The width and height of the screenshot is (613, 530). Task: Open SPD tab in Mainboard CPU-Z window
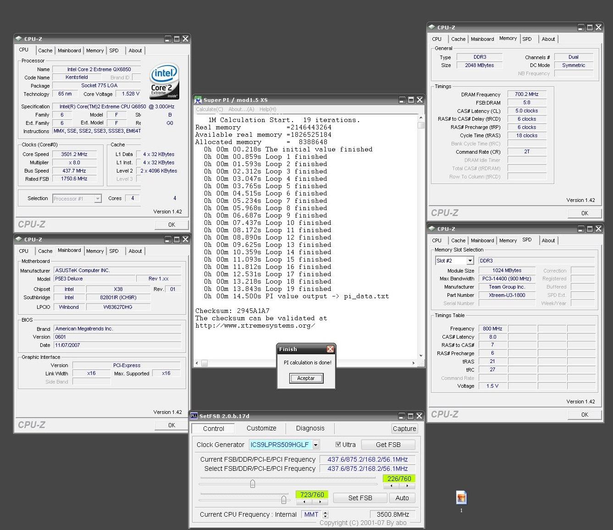[x=114, y=251]
